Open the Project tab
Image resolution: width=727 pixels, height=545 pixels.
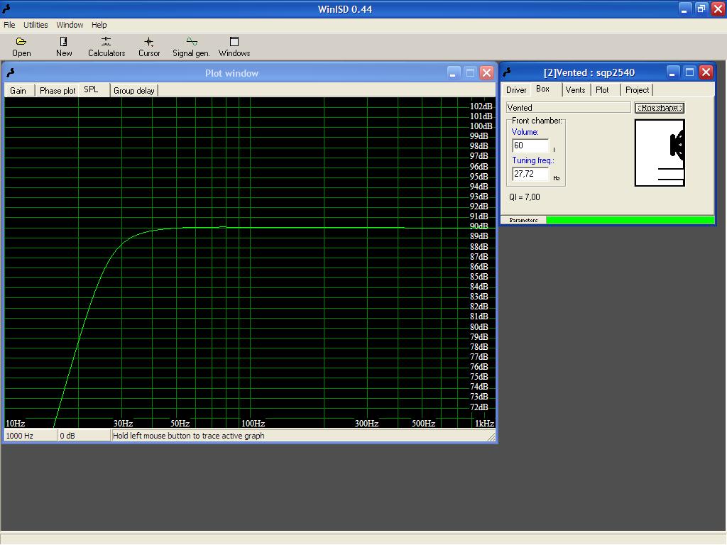(637, 90)
